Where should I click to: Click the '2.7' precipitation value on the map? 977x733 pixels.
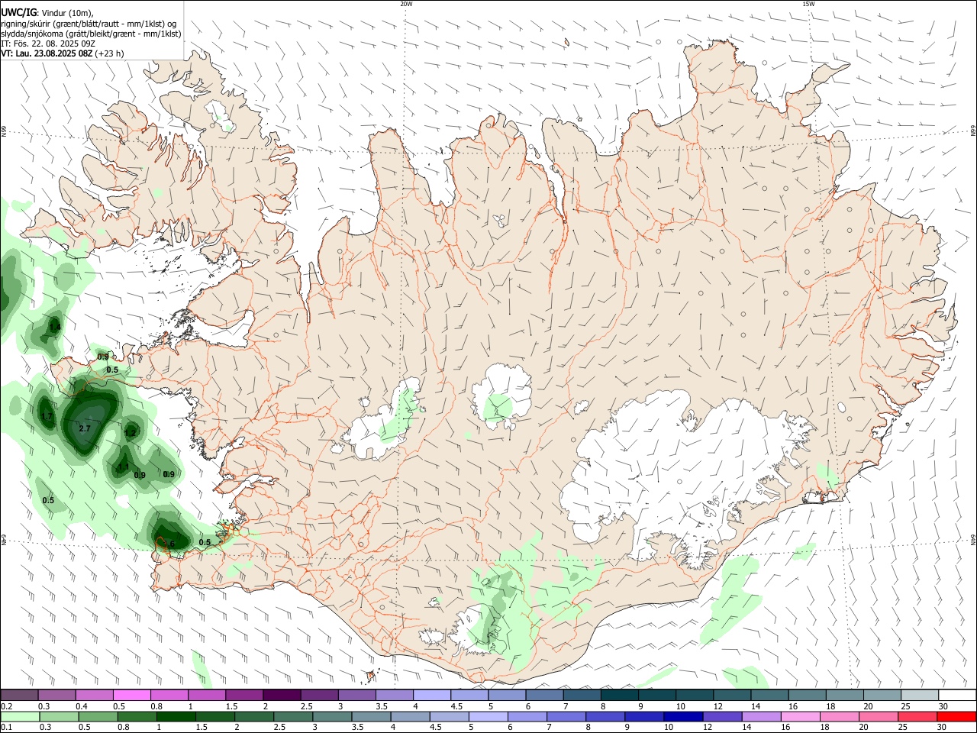point(85,428)
